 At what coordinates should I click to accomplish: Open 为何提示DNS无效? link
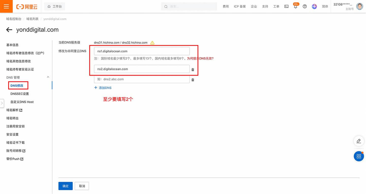click(x=200, y=58)
